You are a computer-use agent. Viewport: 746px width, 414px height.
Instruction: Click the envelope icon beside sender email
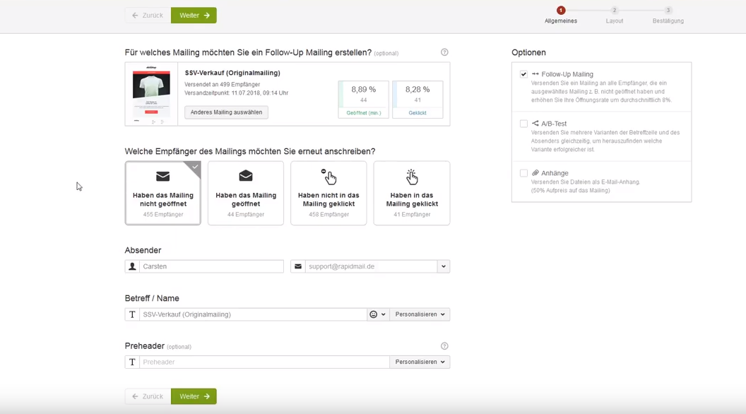click(298, 266)
